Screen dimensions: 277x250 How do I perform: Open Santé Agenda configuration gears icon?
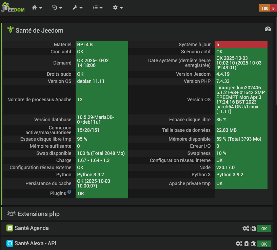click(x=246, y=229)
